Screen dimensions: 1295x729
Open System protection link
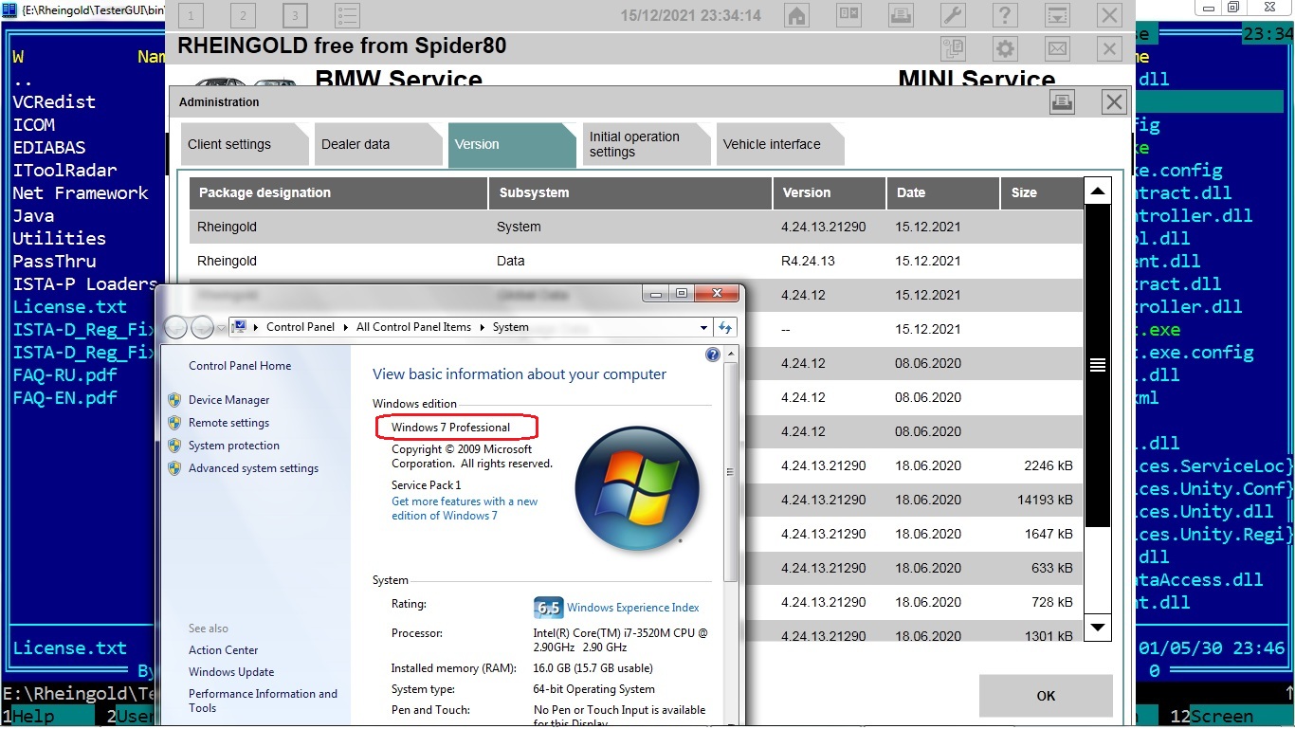[x=234, y=446]
